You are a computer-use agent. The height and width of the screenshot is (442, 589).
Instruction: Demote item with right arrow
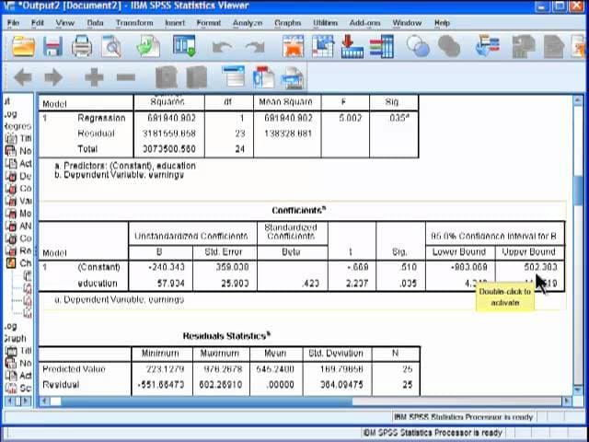coord(53,77)
